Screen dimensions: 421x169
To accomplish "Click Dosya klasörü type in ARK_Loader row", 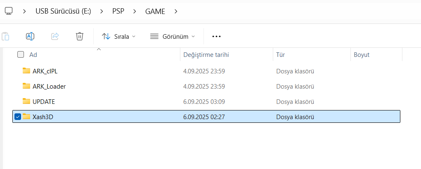I will click(295, 87).
